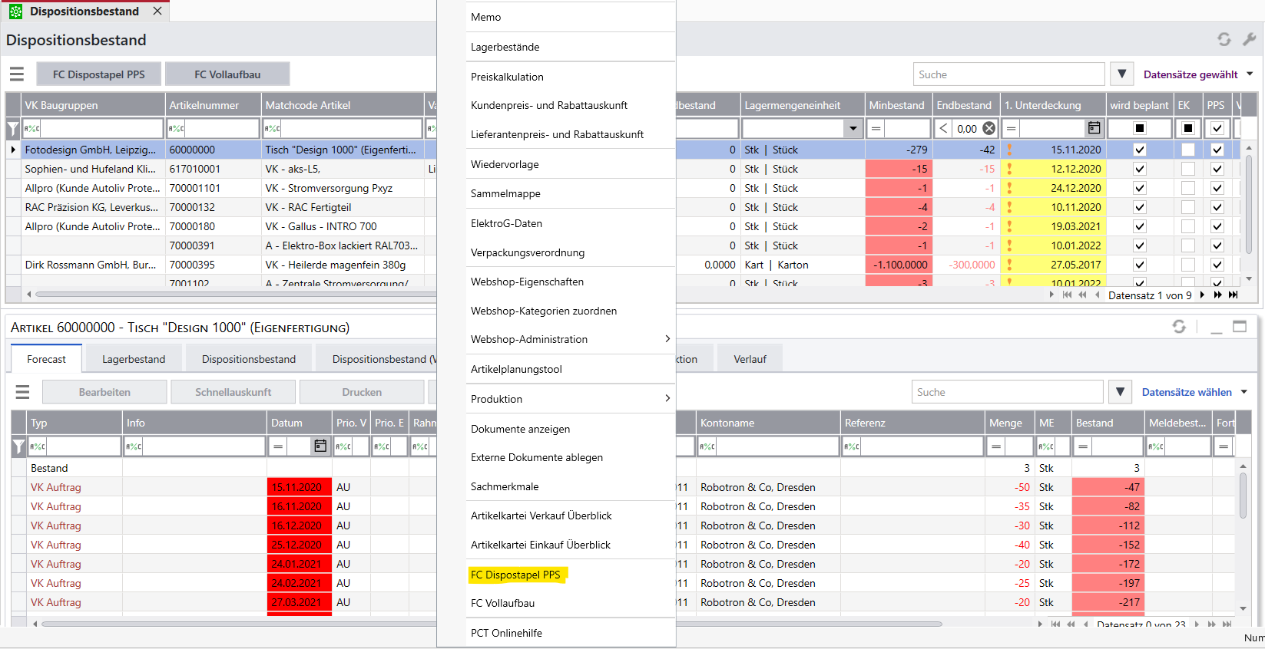The image size is (1265, 649).
Task: Click the filter funnel beside the top Suche field
Action: (x=1122, y=74)
